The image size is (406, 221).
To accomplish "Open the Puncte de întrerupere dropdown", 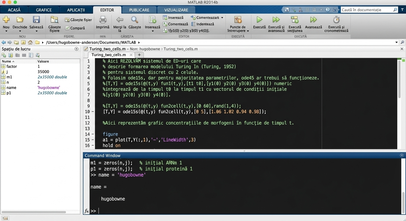I will [248, 31].
